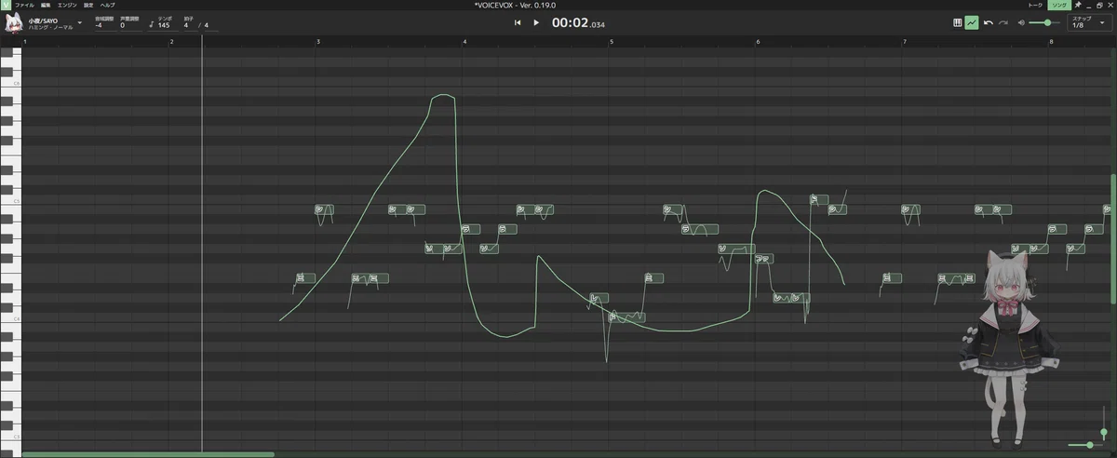This screenshot has width=1117, height=458.
Task: Adjust the volume slider
Action: point(1046,22)
